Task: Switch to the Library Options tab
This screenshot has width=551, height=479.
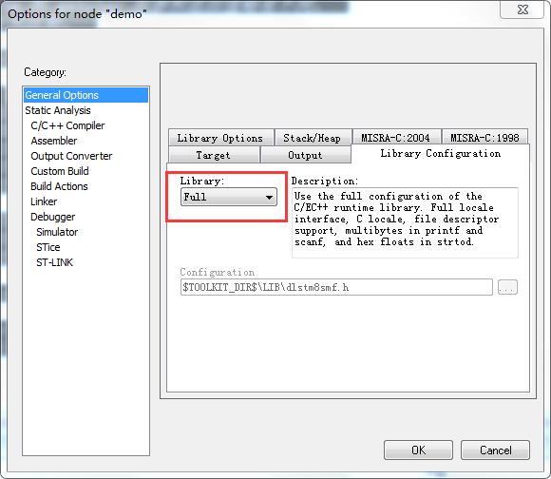Action: pos(220,138)
